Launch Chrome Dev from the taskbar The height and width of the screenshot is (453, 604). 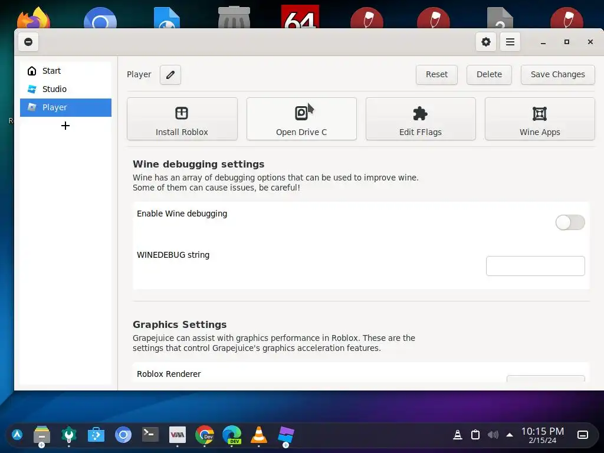[x=205, y=435]
